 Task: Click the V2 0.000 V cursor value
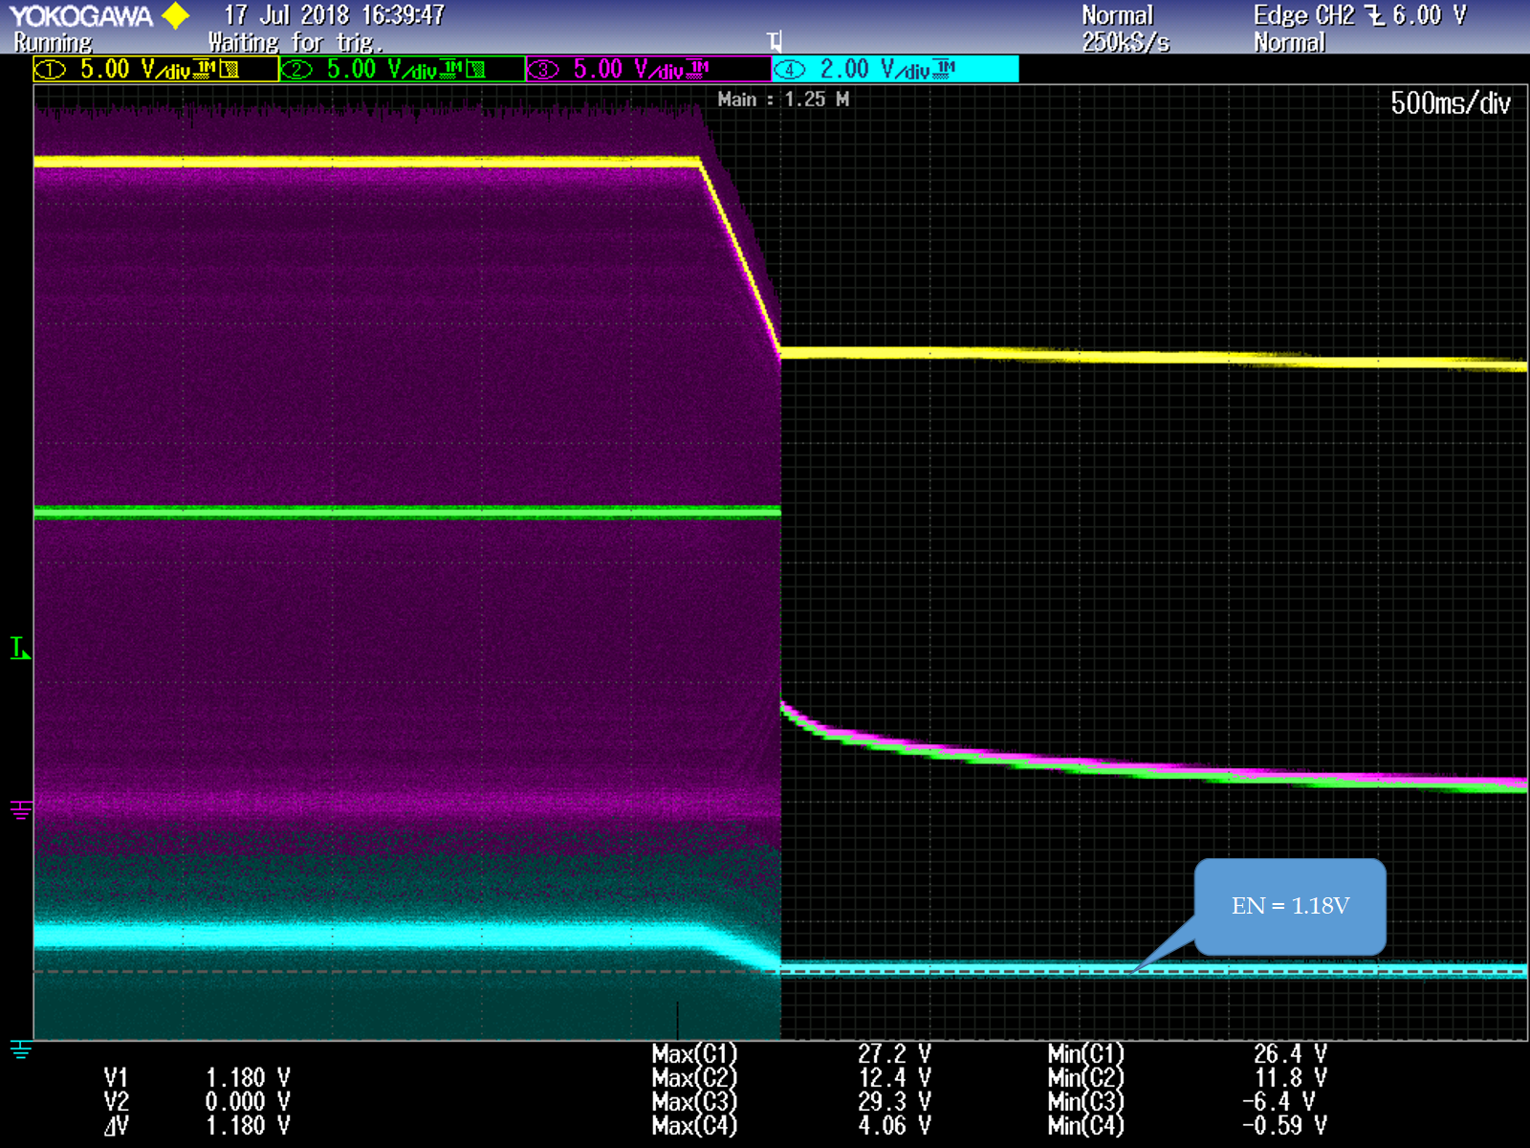197,1102
